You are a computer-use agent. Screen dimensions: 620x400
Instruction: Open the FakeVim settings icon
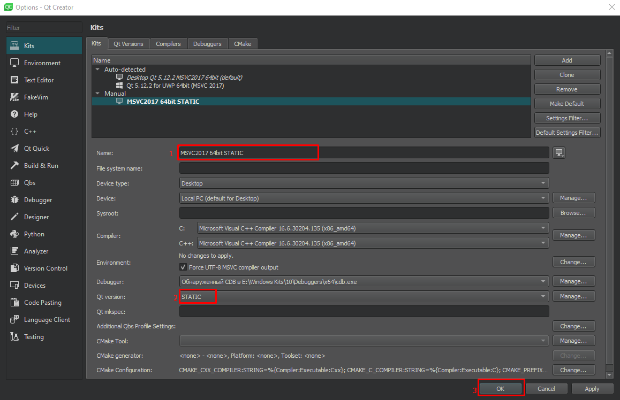pyautogui.click(x=14, y=97)
